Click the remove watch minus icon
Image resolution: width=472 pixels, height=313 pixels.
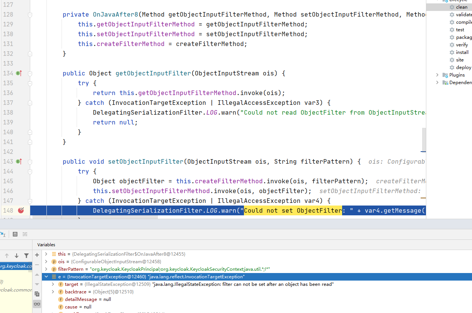coord(37,265)
